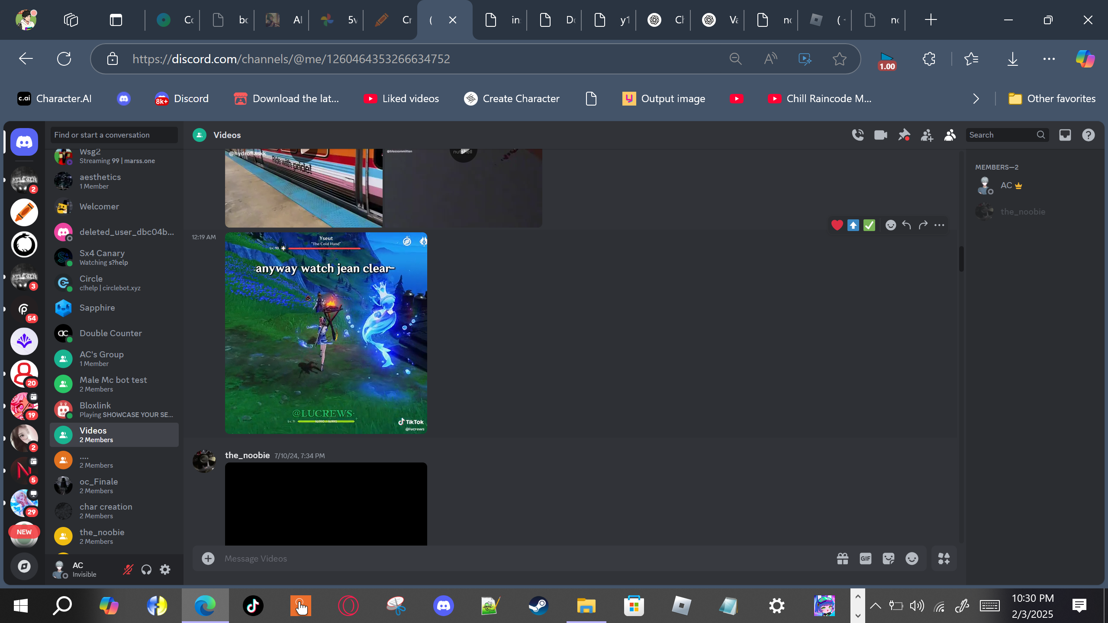Open the AC's Group conversation
Screen dimensions: 1108x623
coord(114,358)
